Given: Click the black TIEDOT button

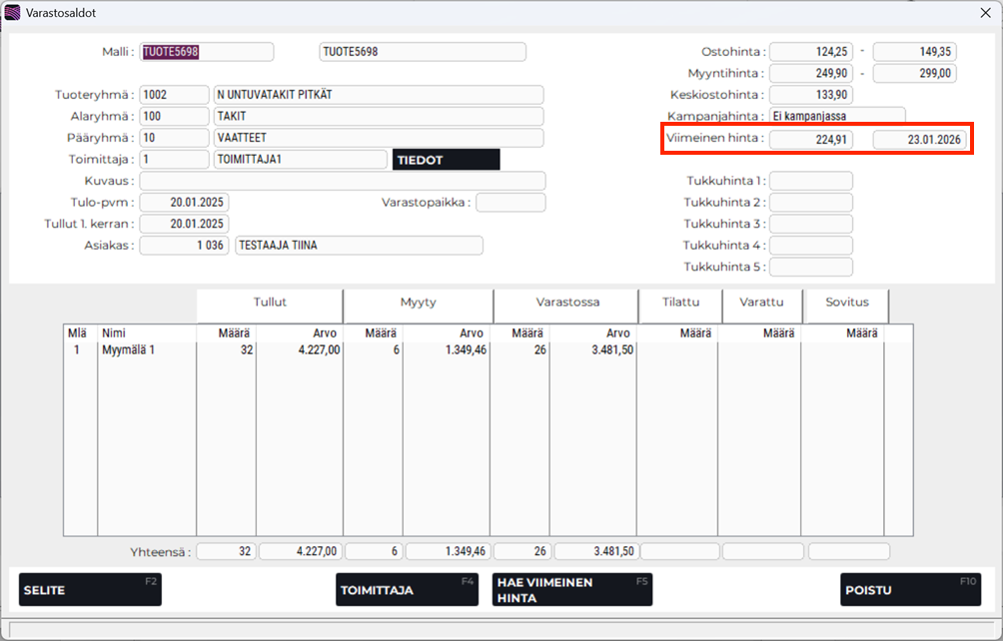Looking at the screenshot, I should pyautogui.click(x=446, y=160).
